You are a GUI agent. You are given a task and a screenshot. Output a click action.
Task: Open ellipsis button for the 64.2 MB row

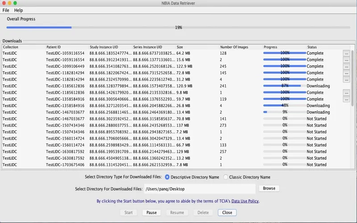coord(346,53)
